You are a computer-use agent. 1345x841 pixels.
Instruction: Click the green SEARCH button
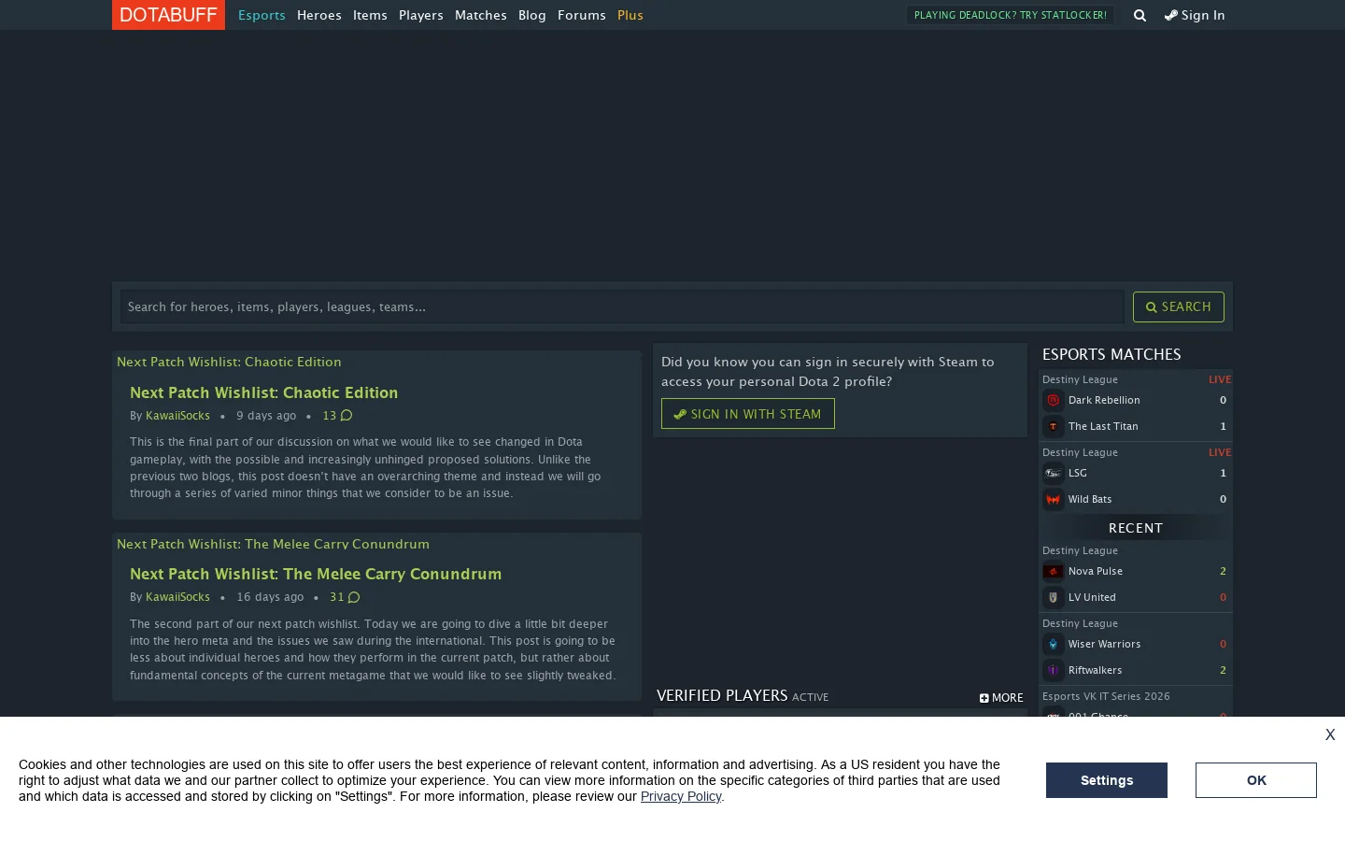(1179, 306)
